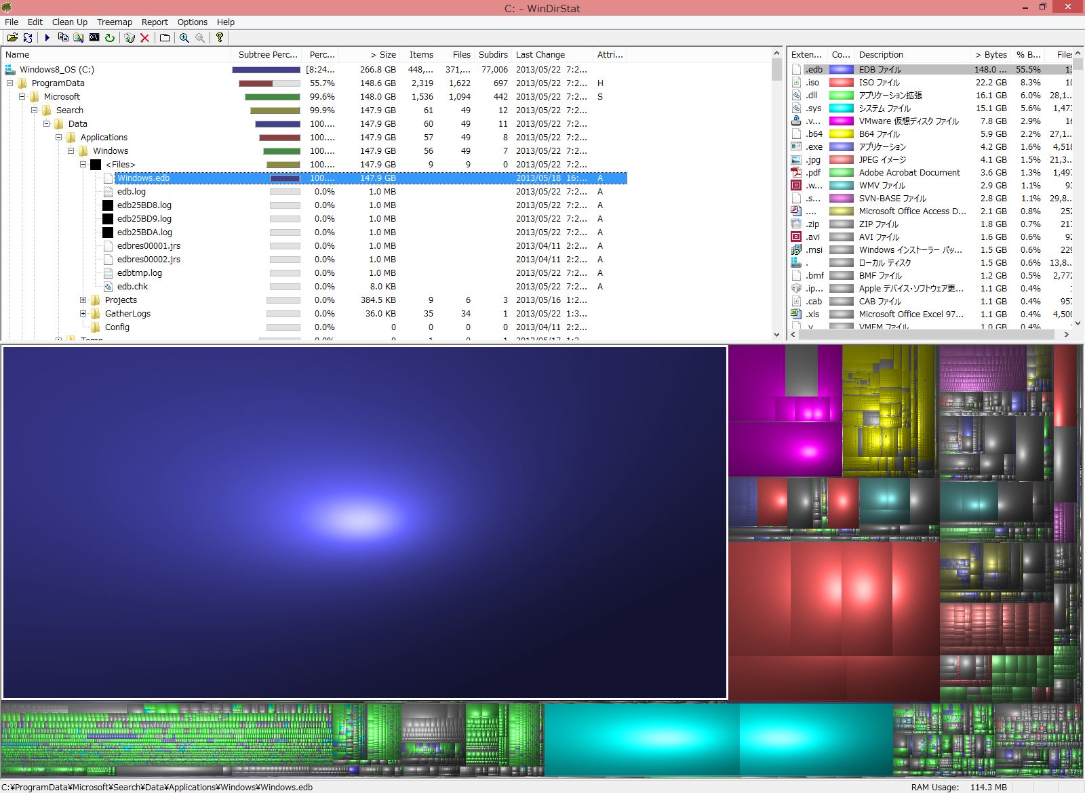Click the .pdf extension icon
Viewport: 1085px width, 793px height.
pyautogui.click(x=796, y=172)
